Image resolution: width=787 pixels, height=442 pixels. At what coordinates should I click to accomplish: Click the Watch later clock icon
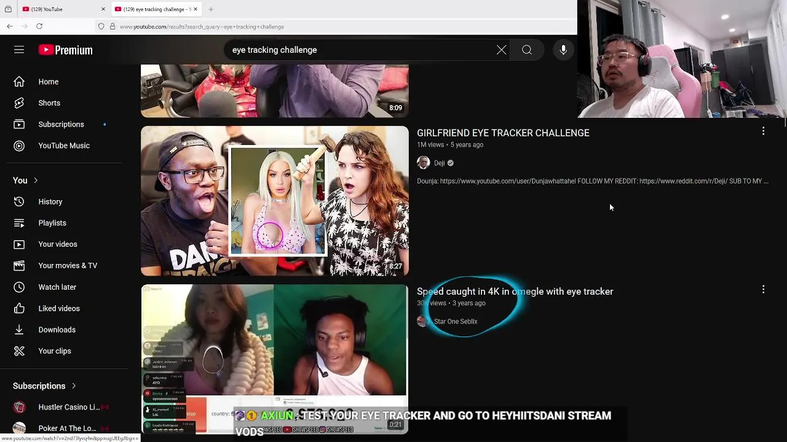coord(19,287)
